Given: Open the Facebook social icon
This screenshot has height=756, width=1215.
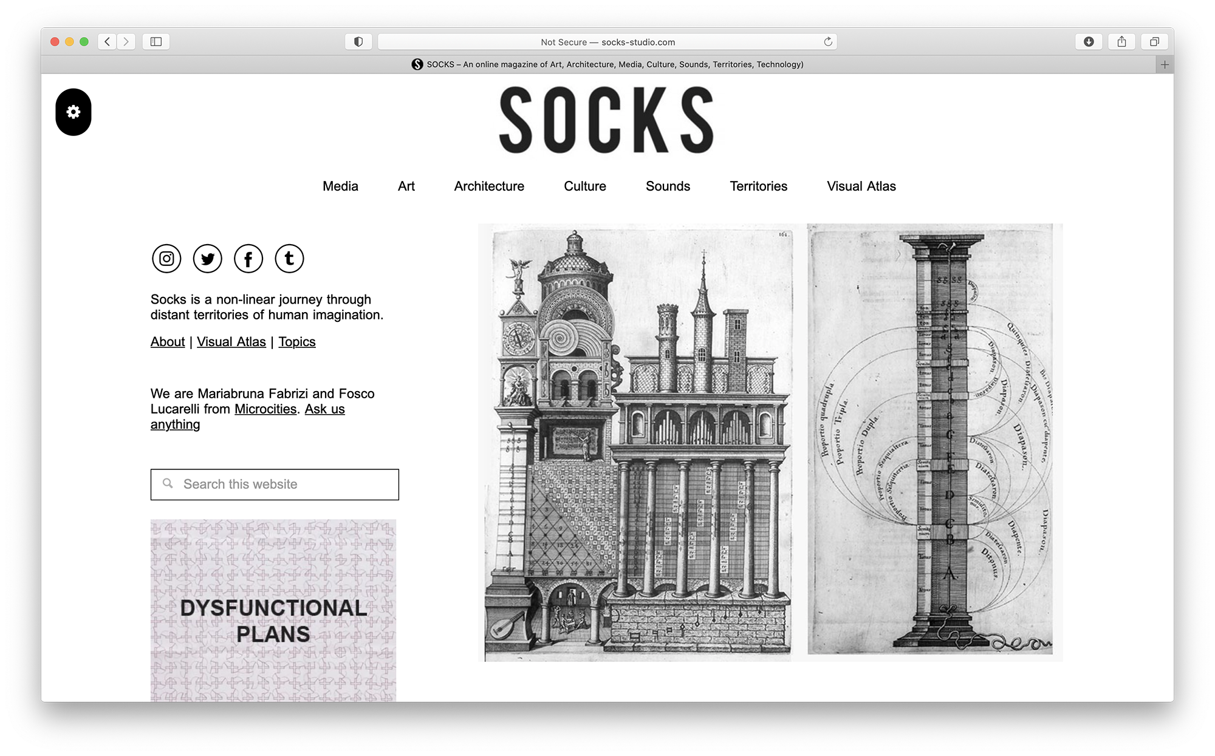Looking at the screenshot, I should tap(248, 259).
